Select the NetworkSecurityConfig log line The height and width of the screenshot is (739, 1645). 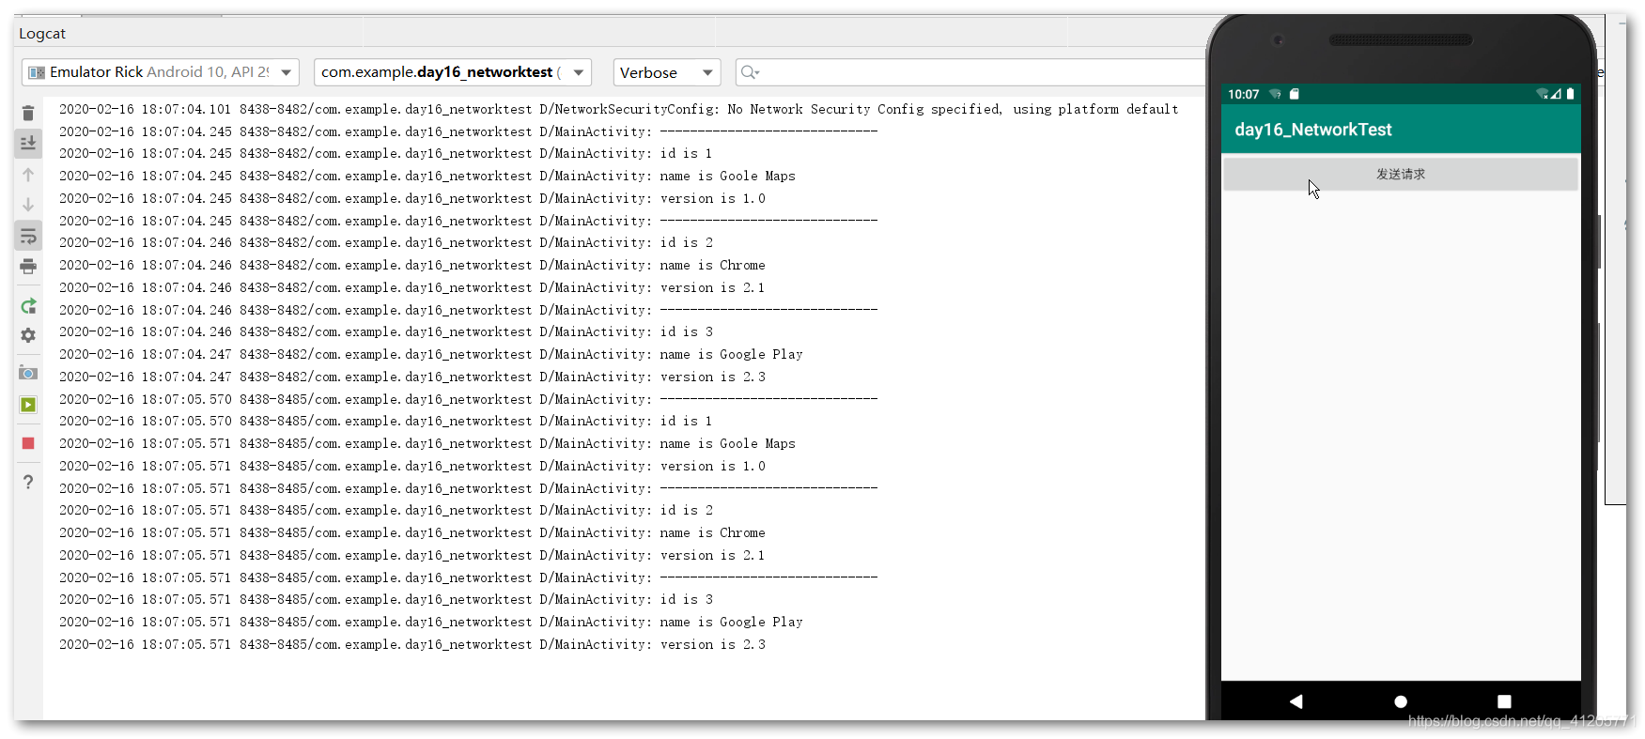pos(618,109)
